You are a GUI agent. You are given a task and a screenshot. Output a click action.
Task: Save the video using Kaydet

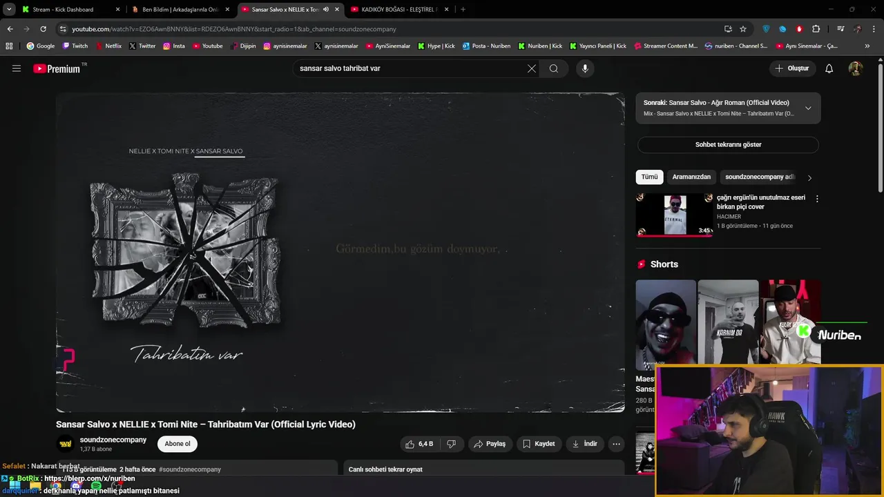[539, 444]
